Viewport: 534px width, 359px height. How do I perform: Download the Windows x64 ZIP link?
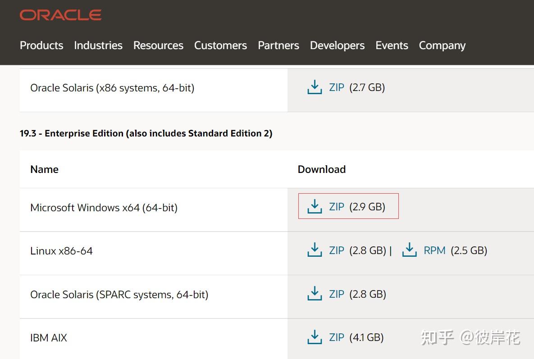point(337,207)
